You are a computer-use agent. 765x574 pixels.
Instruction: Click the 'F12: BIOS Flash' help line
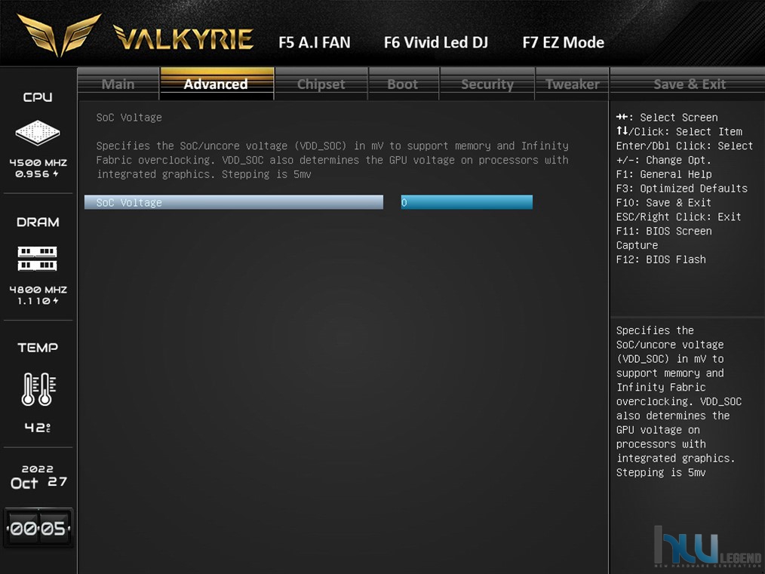coord(661,259)
